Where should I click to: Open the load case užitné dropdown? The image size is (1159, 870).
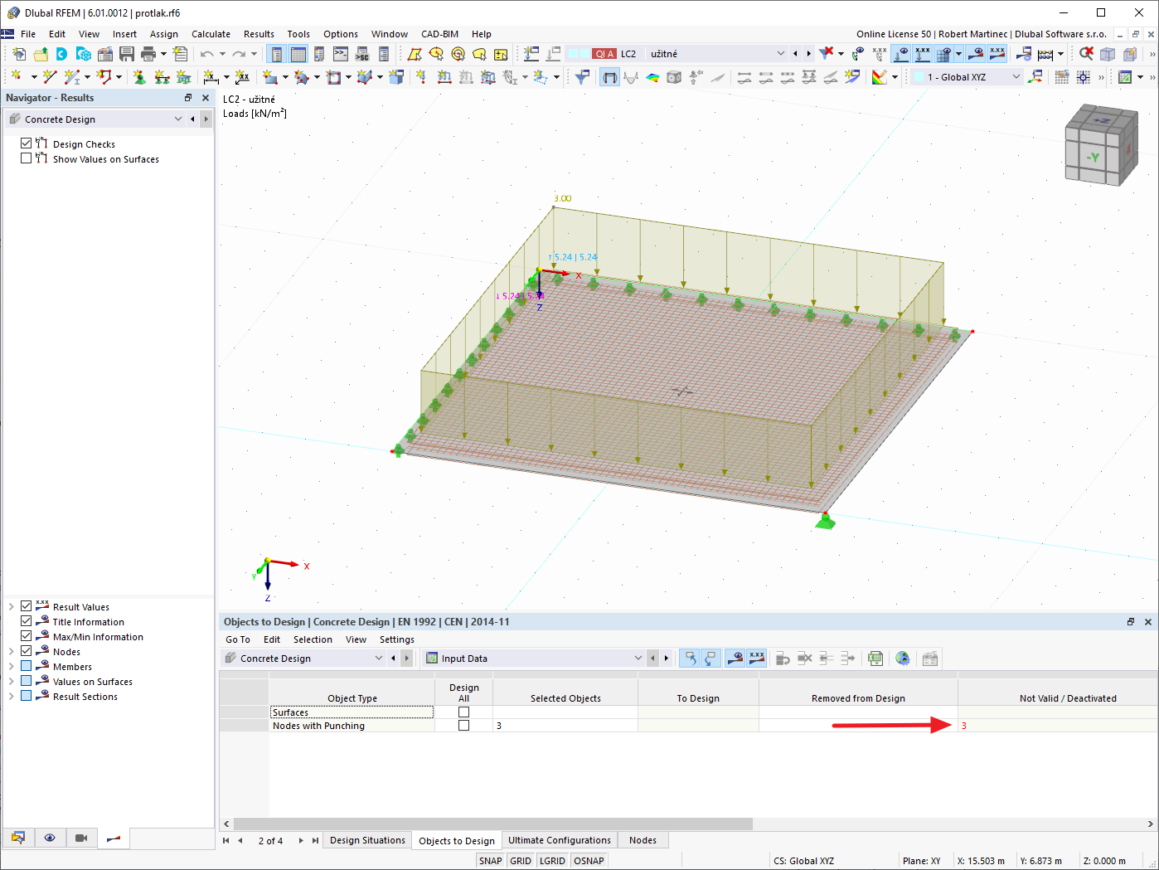pos(780,54)
